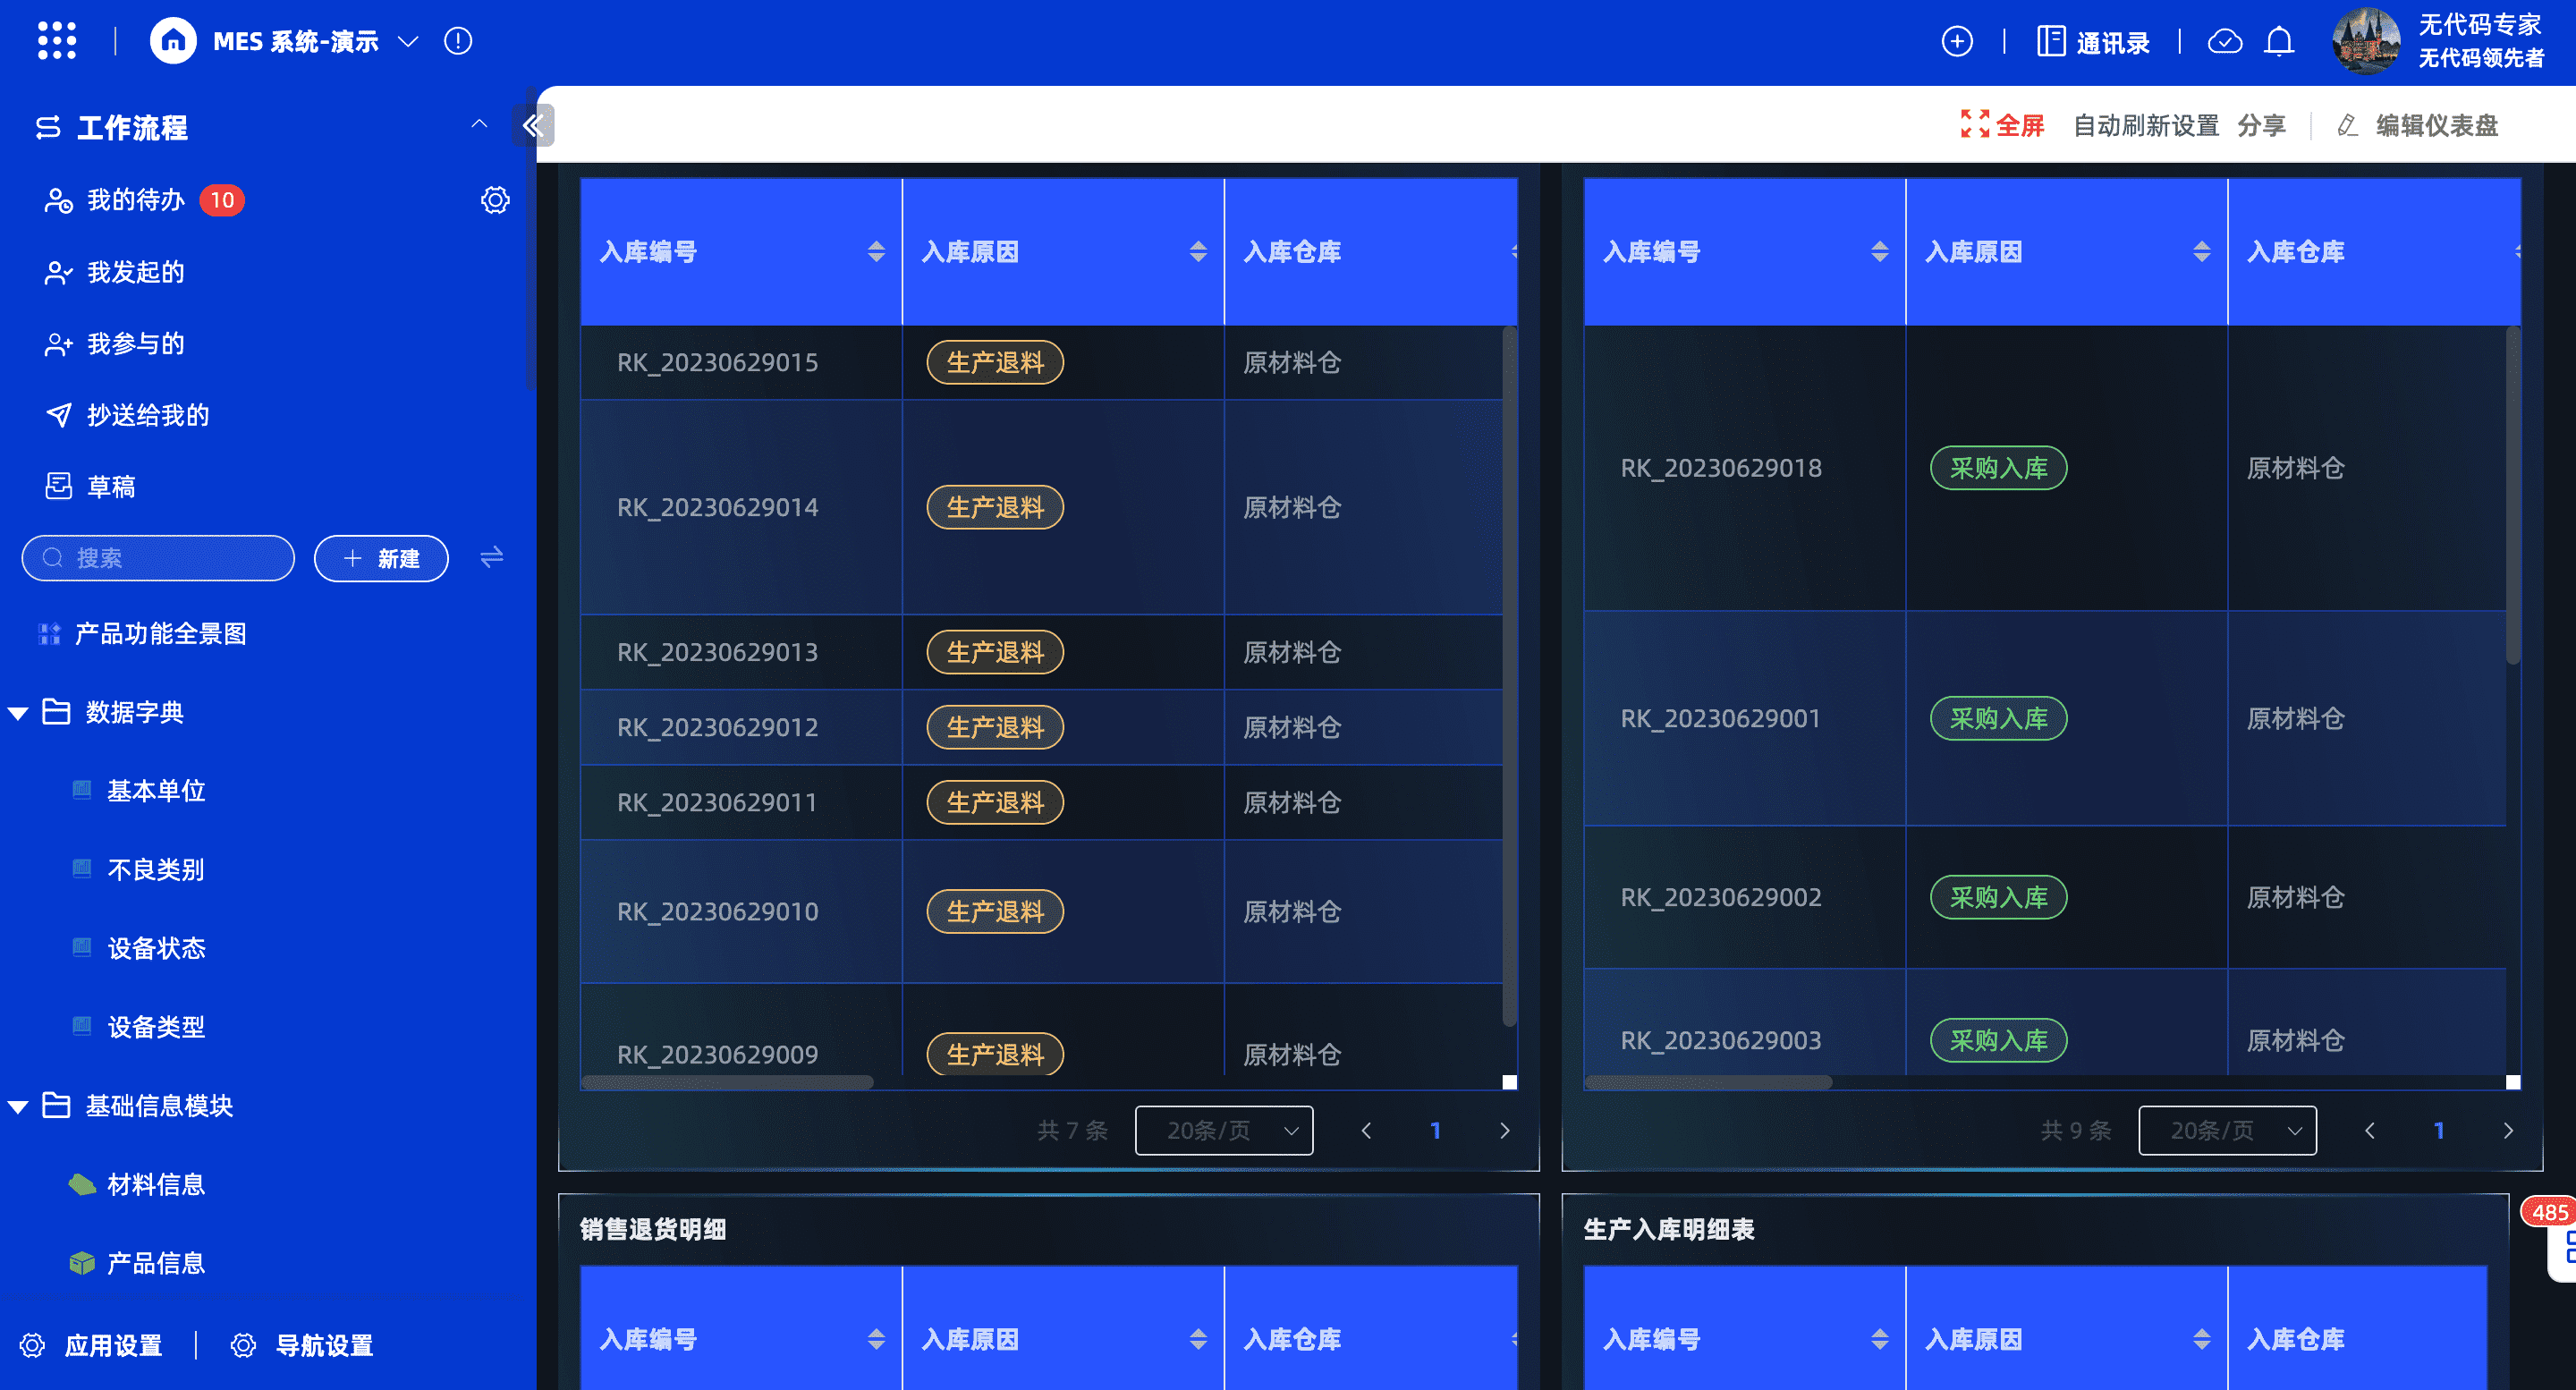Open left table 20条/页 page size dropdown
Screen dimensions: 2576x1390
[1223, 1130]
